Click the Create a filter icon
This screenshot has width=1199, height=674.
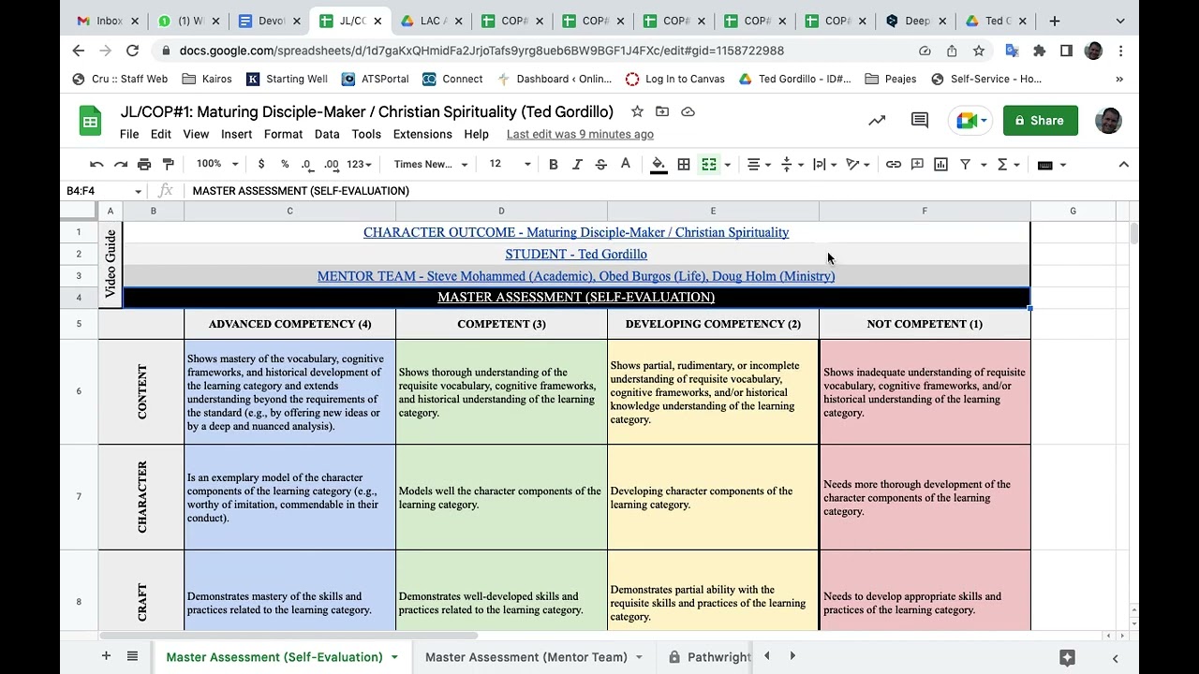(x=966, y=165)
